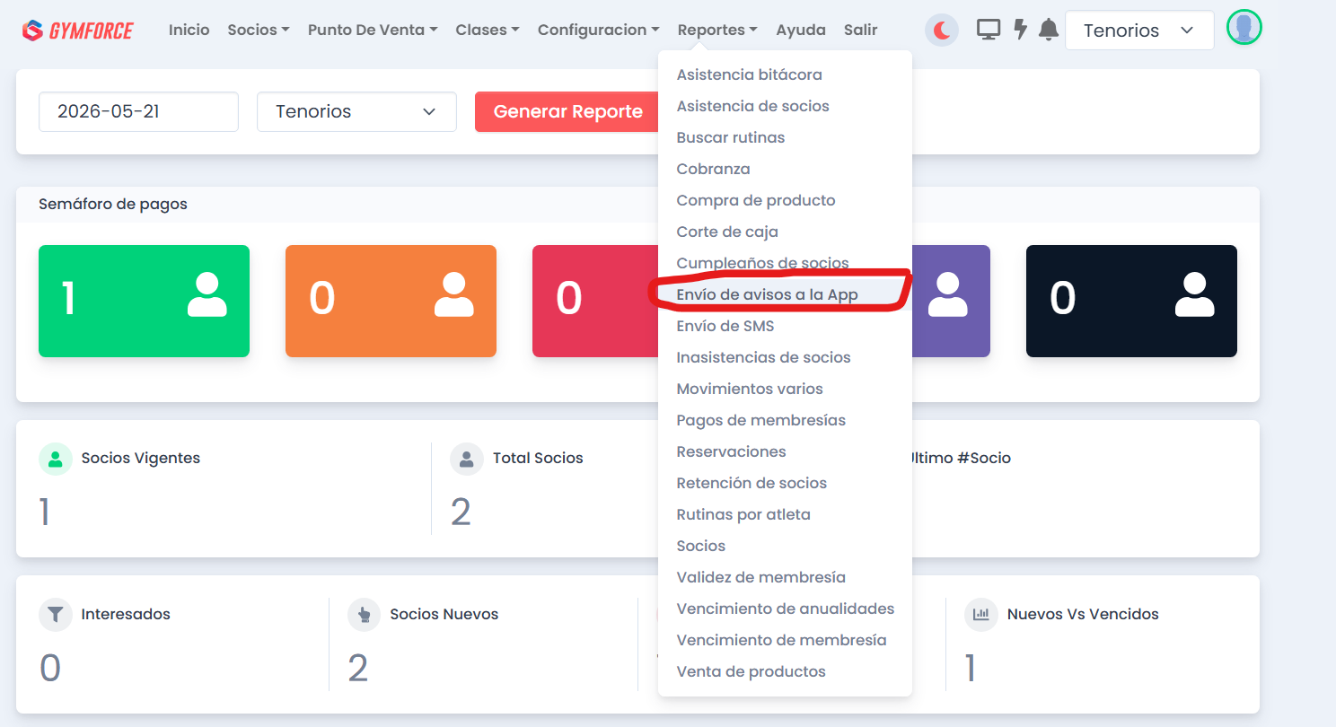Click the black payment card

(1131, 301)
